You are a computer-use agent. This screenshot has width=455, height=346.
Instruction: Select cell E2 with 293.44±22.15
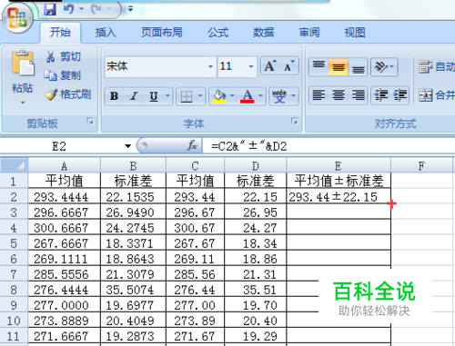point(339,197)
